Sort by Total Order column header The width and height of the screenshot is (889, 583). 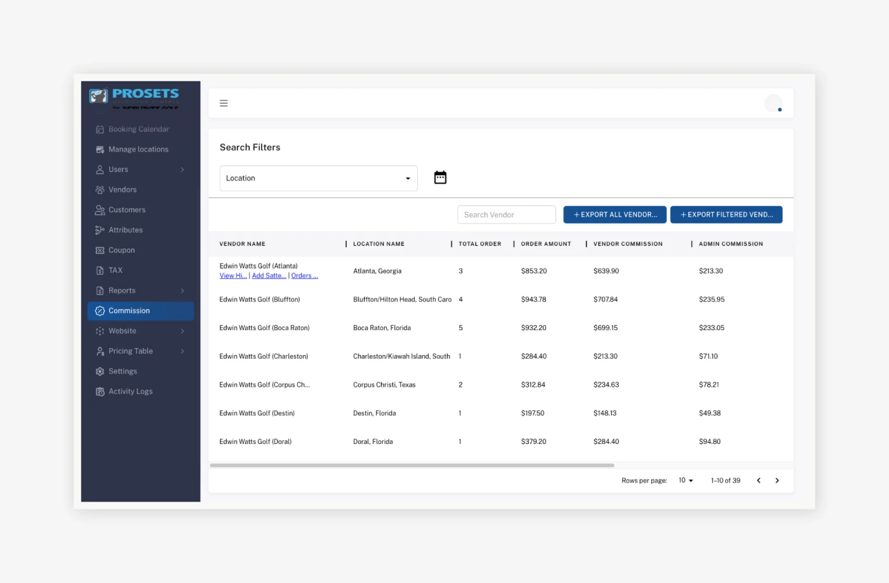[x=480, y=244]
